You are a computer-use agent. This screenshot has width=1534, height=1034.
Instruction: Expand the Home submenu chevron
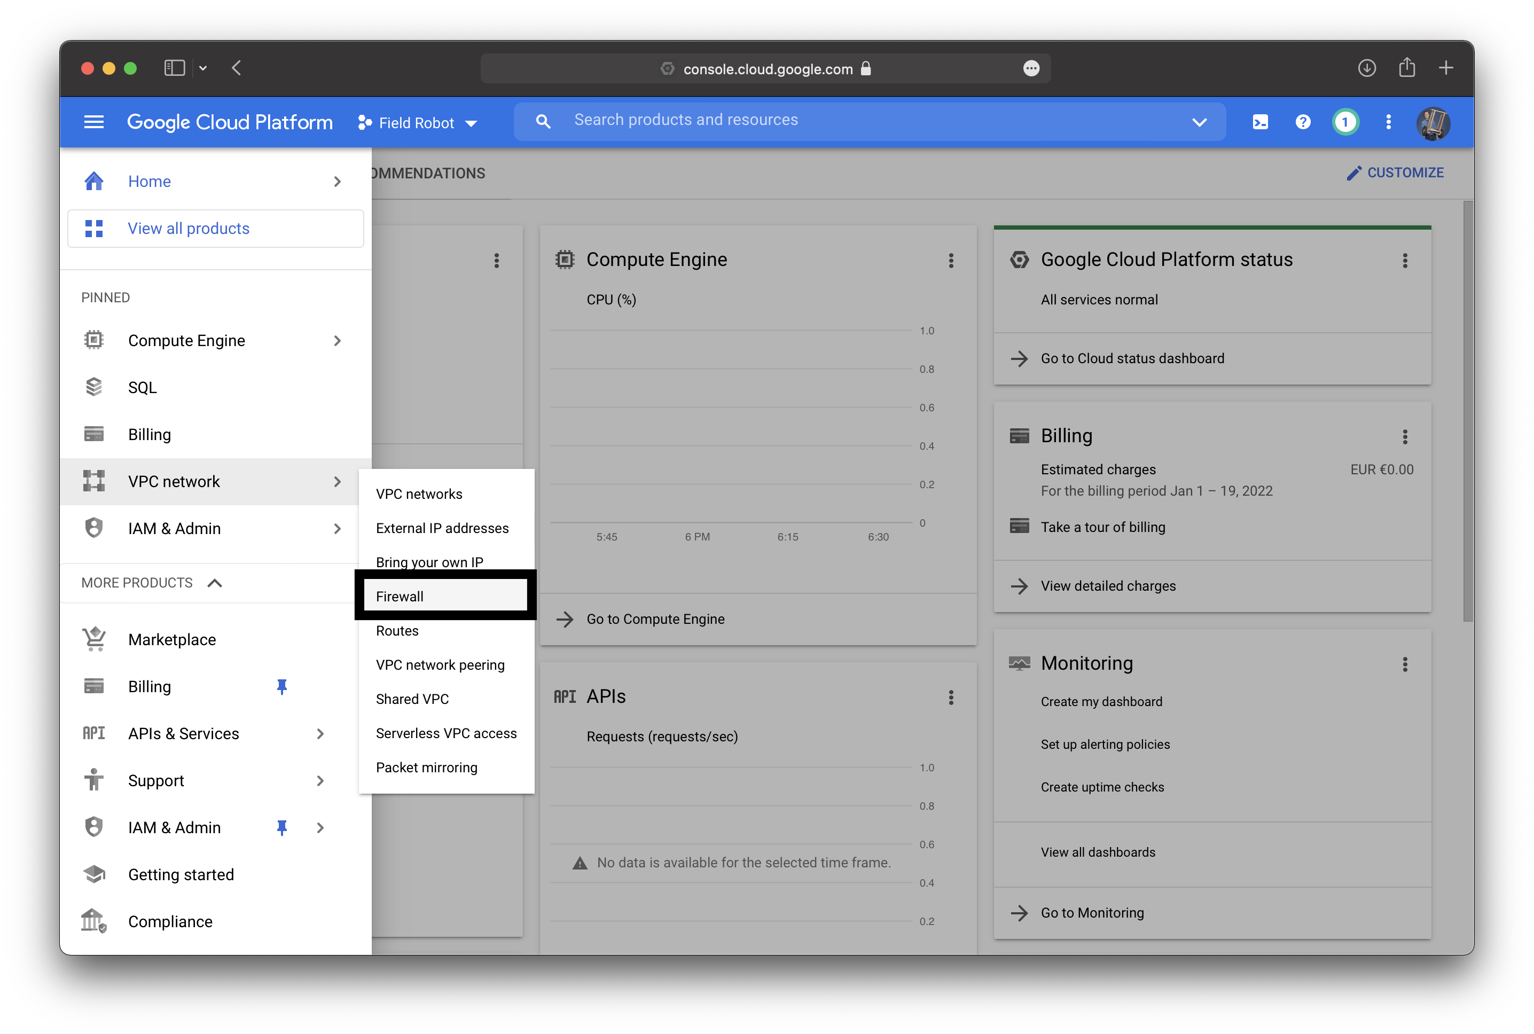[x=337, y=182]
